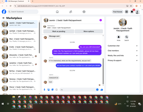Select the Messenger Facebook browser tab

tap(17, 1)
